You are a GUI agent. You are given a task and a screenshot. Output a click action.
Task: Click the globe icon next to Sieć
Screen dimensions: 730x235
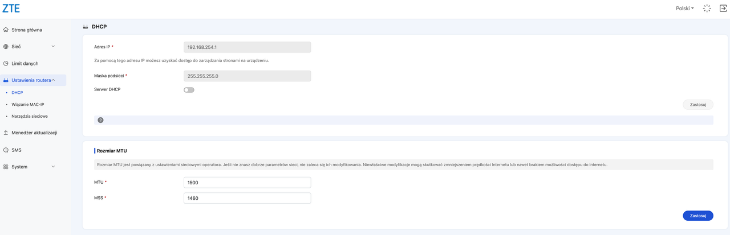(x=6, y=47)
